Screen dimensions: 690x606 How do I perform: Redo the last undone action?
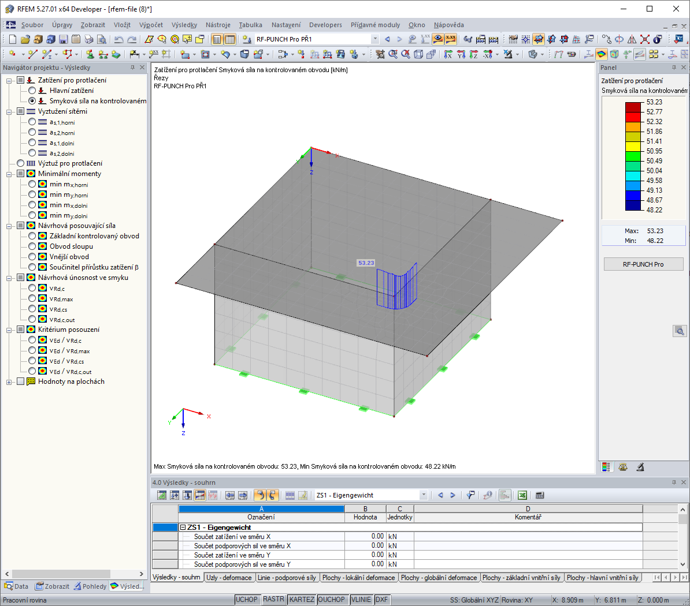click(132, 40)
